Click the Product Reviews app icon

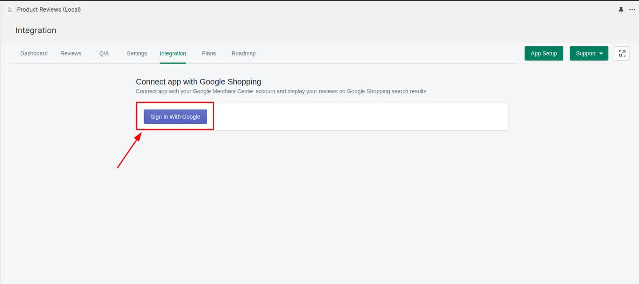click(10, 10)
